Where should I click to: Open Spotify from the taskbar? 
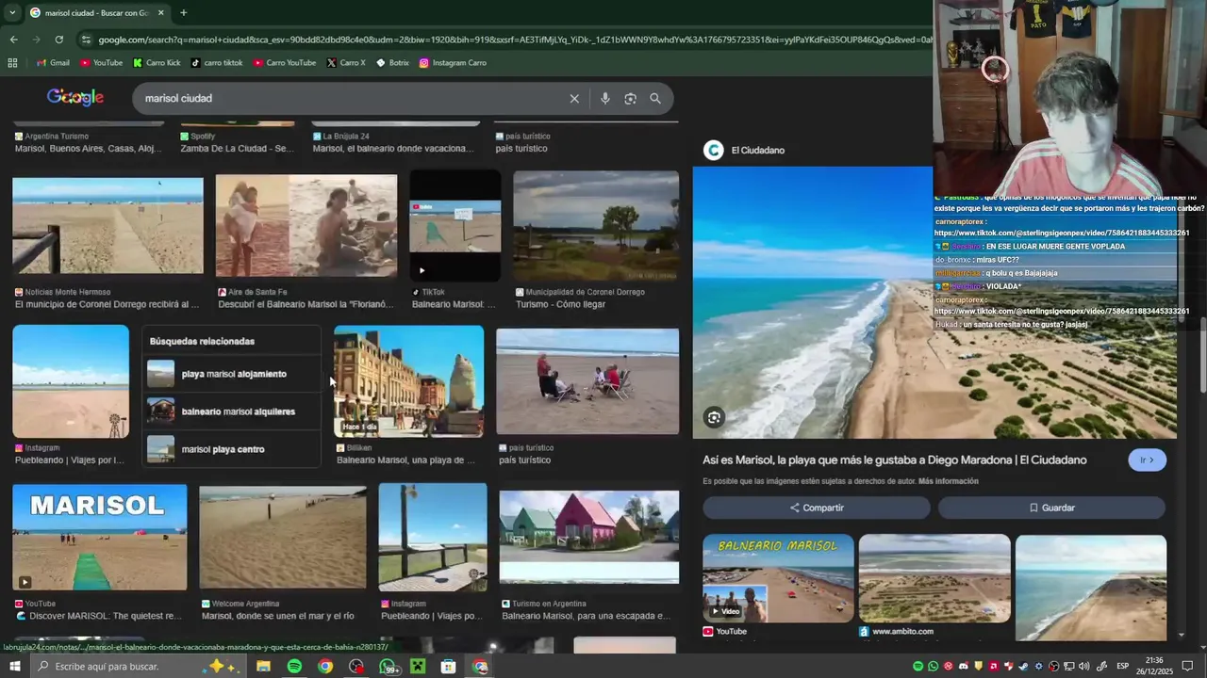[294, 667]
